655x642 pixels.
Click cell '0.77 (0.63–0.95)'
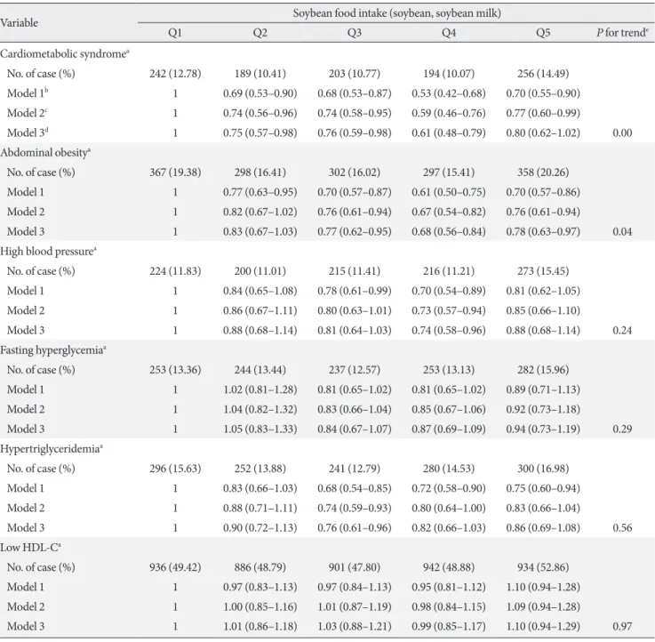pos(260,192)
